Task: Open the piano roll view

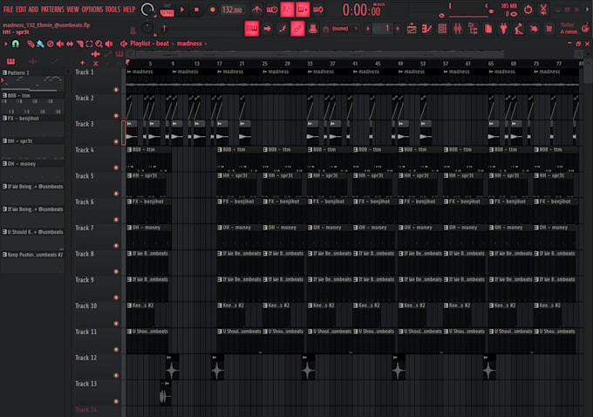Action: coord(427,29)
